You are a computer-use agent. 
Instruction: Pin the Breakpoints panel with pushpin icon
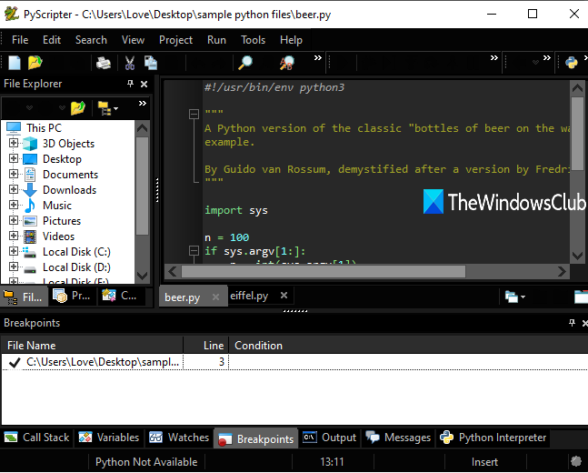pos(571,323)
